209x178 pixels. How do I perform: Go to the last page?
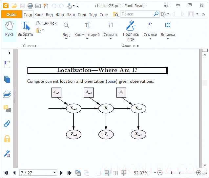point(70,173)
